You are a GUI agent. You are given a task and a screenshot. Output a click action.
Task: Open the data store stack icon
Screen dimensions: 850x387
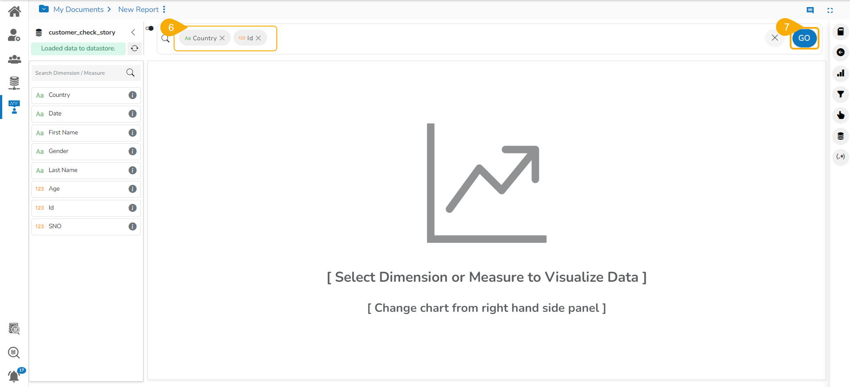click(840, 136)
